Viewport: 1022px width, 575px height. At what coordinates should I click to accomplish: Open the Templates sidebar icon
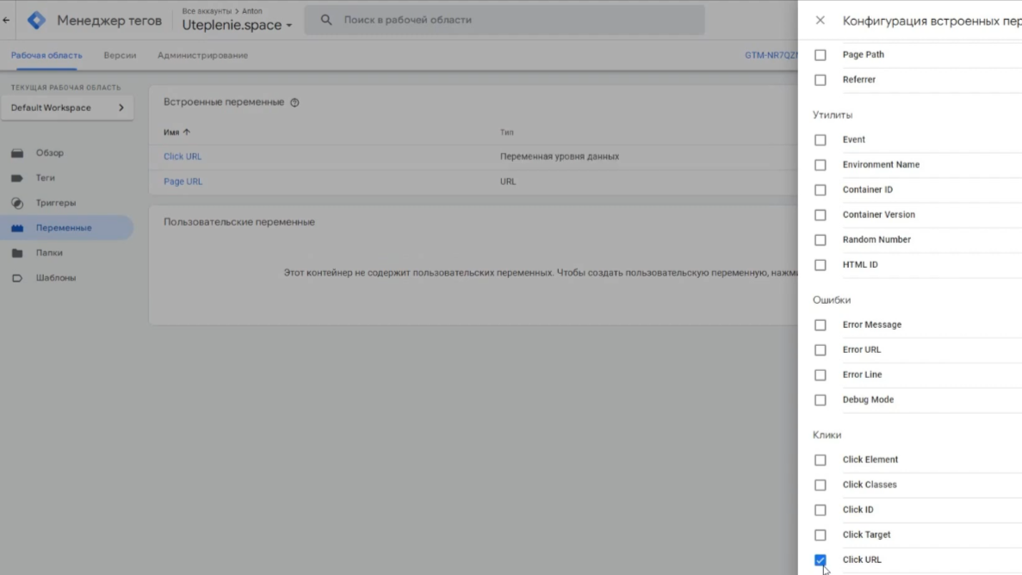click(x=17, y=278)
